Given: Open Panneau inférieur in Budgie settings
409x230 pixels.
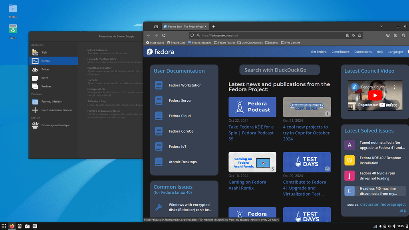Looking at the screenshot, I should (53, 101).
